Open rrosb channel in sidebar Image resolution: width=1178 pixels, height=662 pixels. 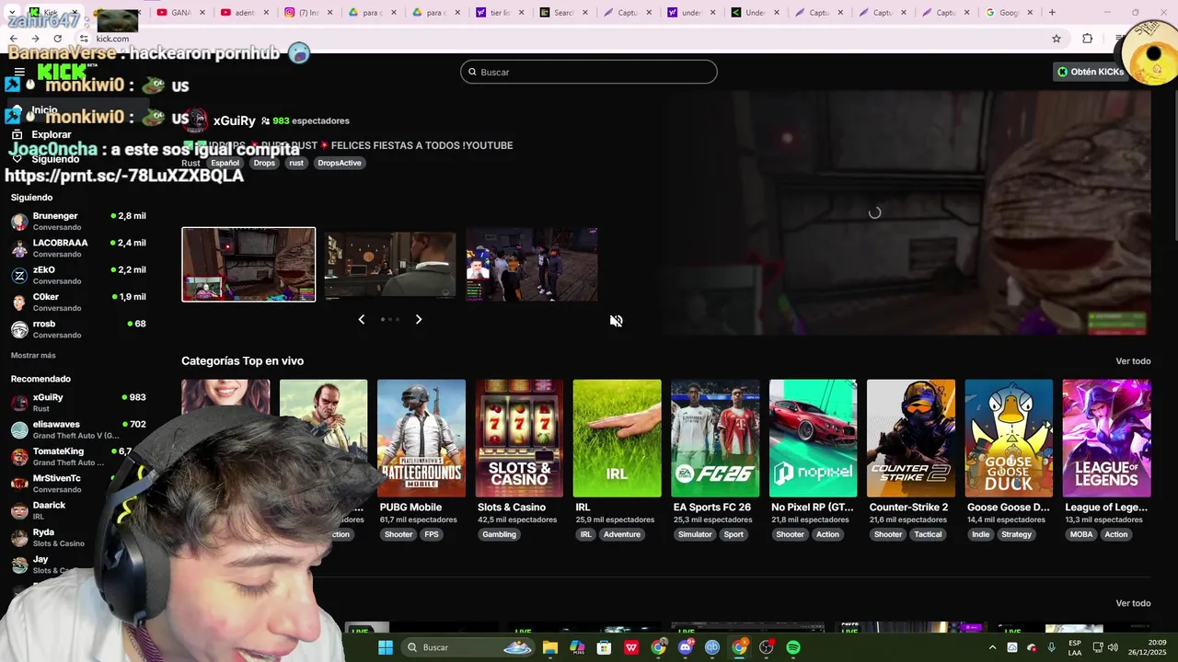[78, 329]
